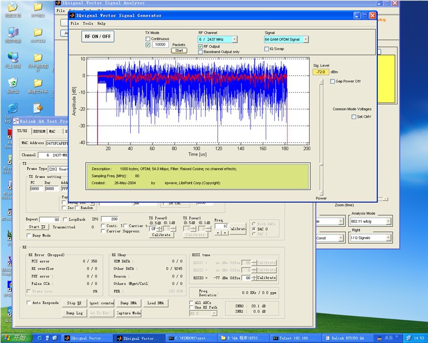Click the Load DMA button
Viewport: 428px width, 343px height.
[156, 303]
